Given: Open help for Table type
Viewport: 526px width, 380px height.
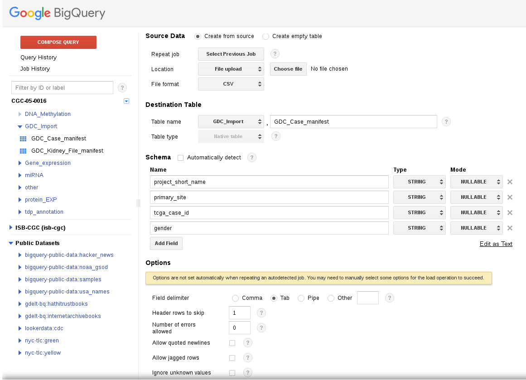Looking at the screenshot, I should tap(276, 136).
